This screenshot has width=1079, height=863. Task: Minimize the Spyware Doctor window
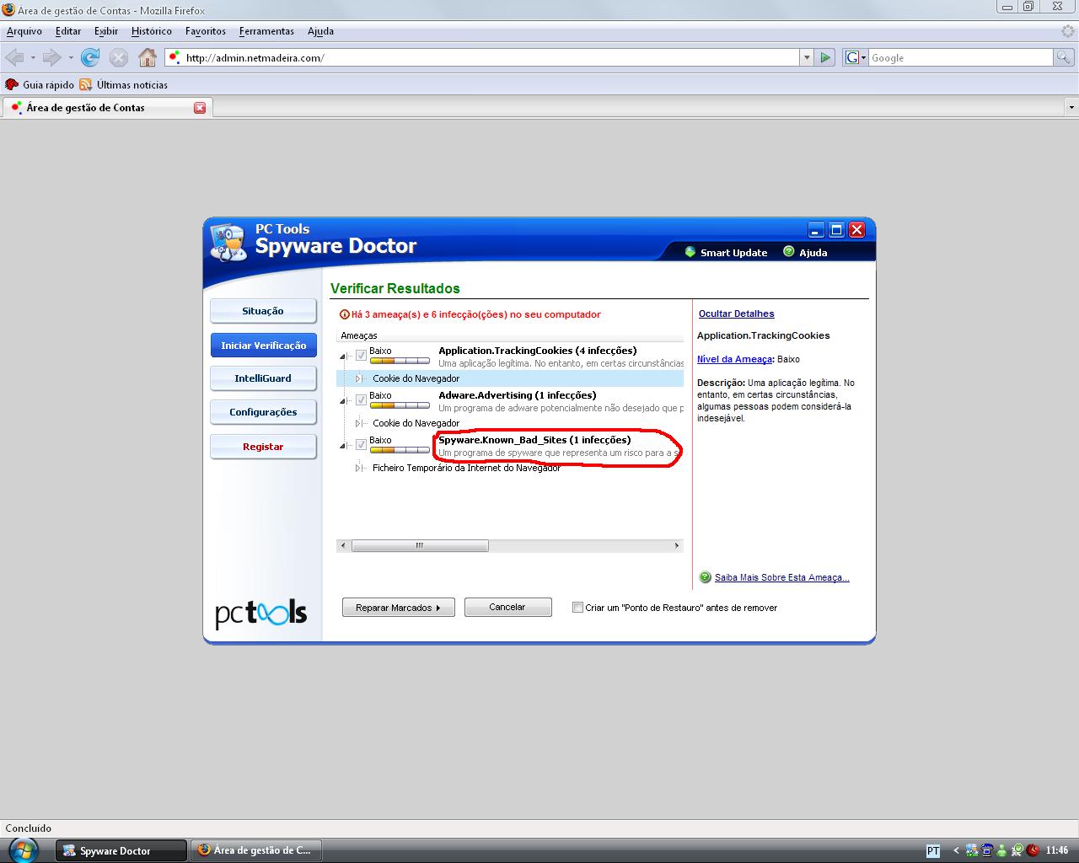click(x=815, y=230)
